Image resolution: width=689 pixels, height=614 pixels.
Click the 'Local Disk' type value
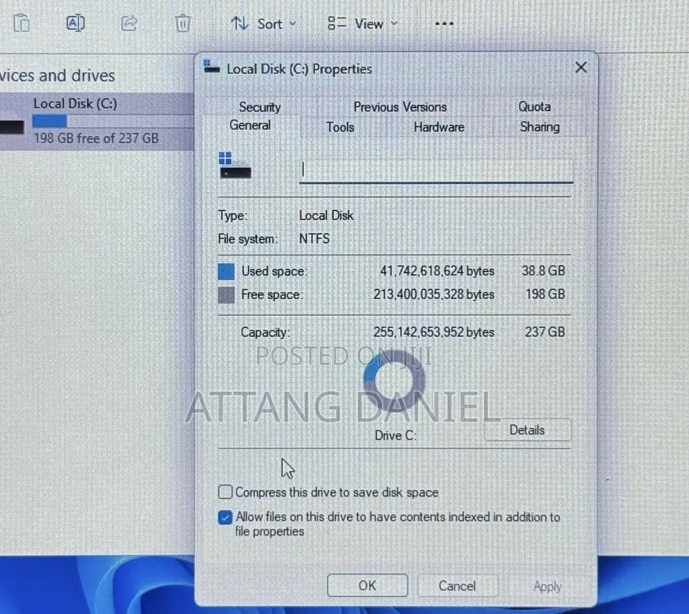(x=326, y=216)
